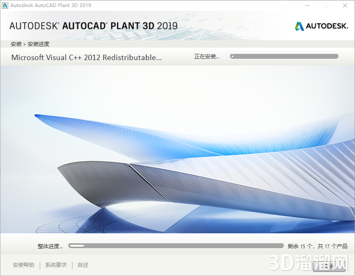Click the window title Autodesk AutoCAD Plant 3D 2019

pyautogui.click(x=50, y=5)
